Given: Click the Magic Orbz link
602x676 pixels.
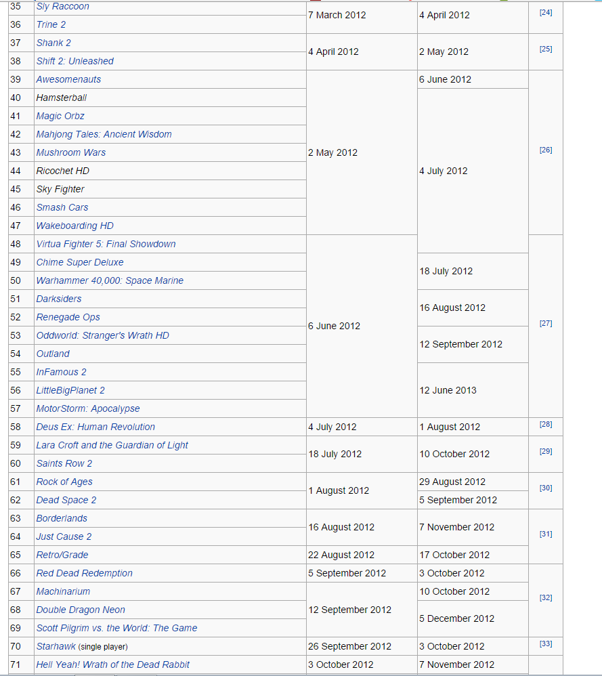Looking at the screenshot, I should coord(60,116).
